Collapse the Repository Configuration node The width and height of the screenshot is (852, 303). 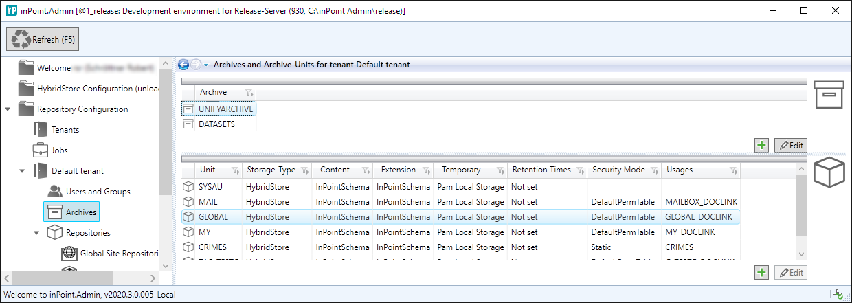[8, 109]
